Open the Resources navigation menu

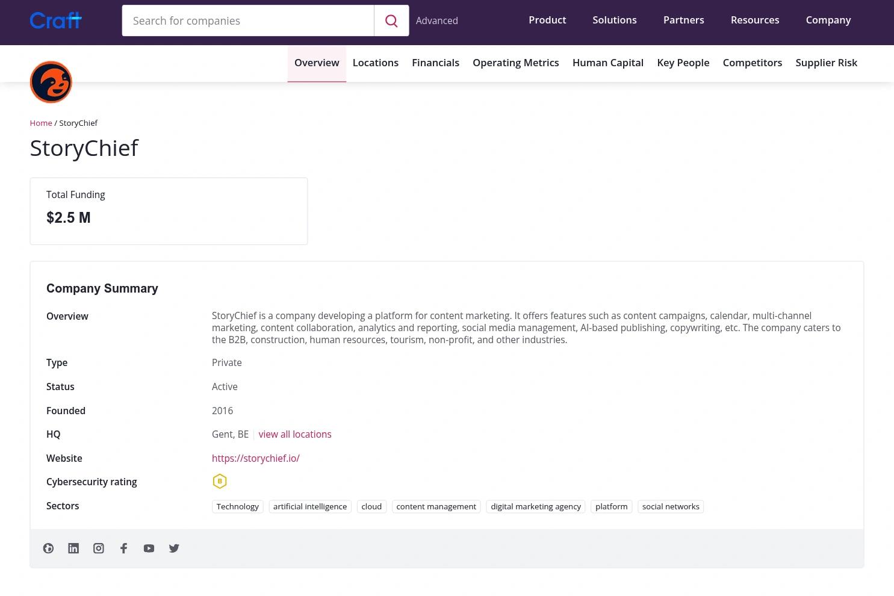[x=755, y=20]
